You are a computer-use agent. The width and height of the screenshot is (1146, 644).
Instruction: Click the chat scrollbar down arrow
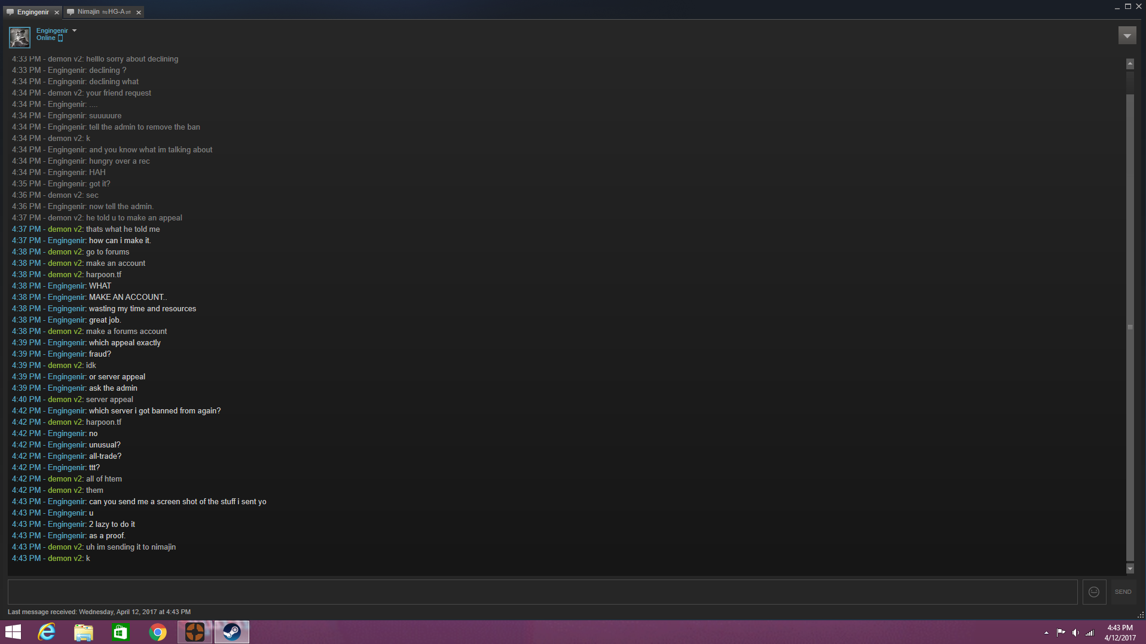coord(1130,569)
